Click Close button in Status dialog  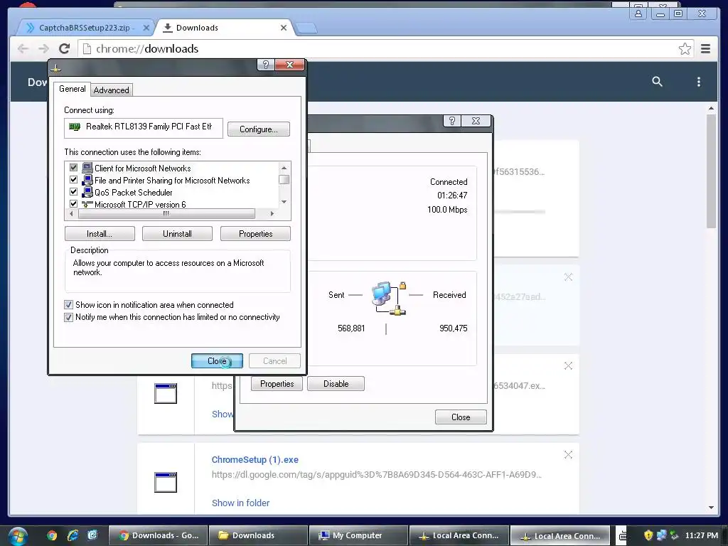point(461,417)
